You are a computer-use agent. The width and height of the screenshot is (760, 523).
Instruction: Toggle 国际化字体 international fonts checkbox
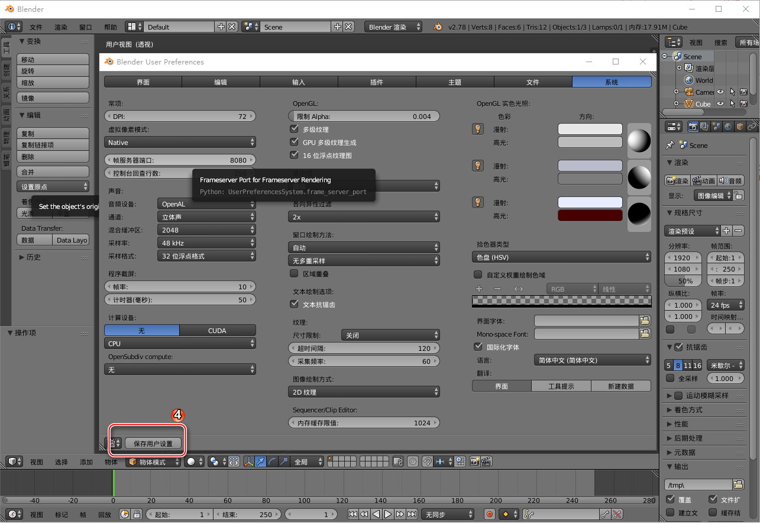tap(478, 347)
